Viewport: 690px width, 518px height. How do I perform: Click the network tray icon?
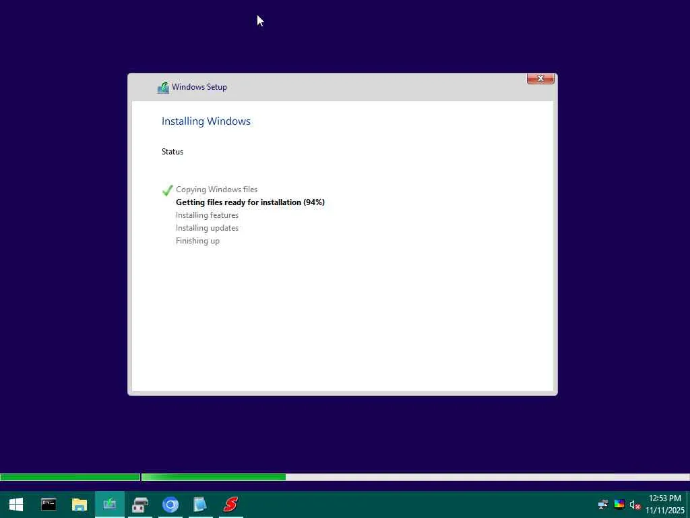[603, 505]
